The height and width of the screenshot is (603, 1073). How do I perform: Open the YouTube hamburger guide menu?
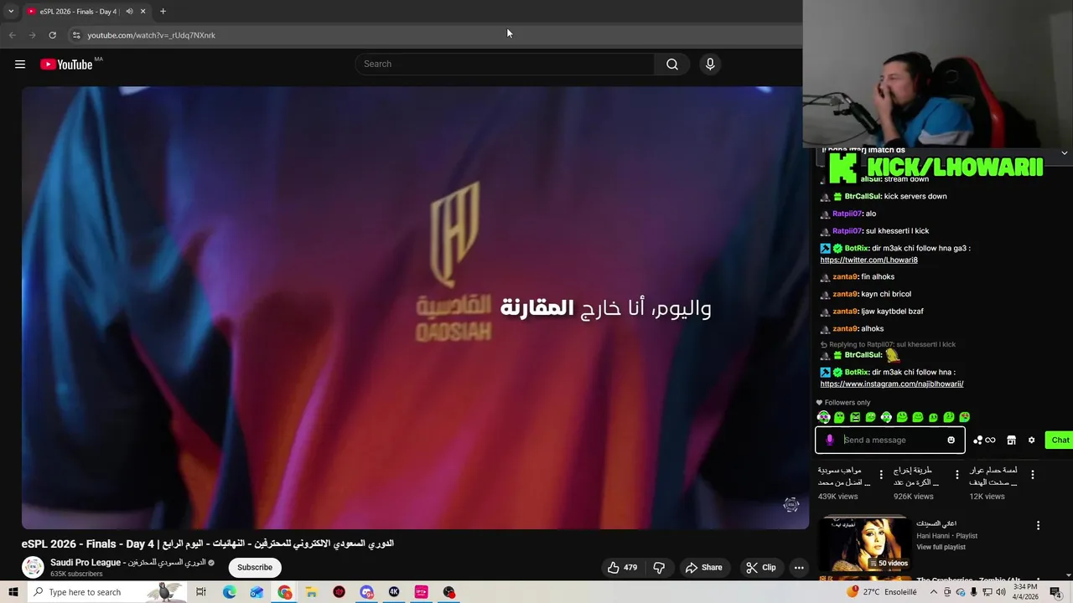tap(20, 64)
